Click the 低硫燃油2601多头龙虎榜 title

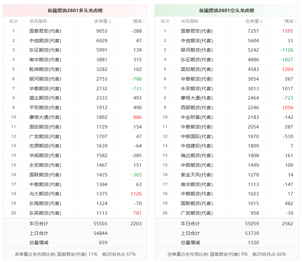click(x=75, y=11)
